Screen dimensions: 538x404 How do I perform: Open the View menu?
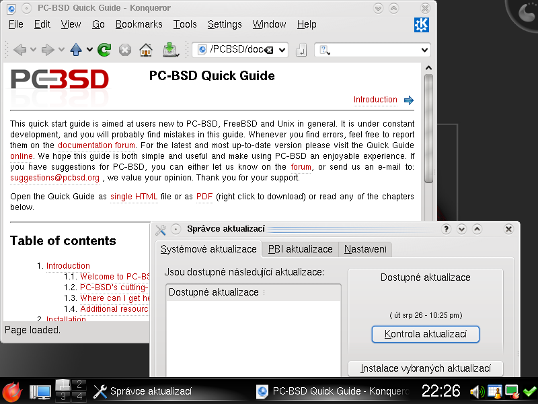[71, 24]
